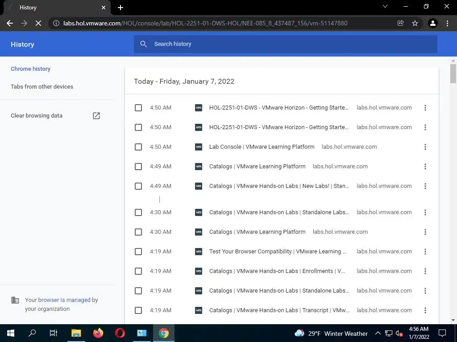Click the forward navigation arrow
This screenshot has width=457, height=342.
24,23
